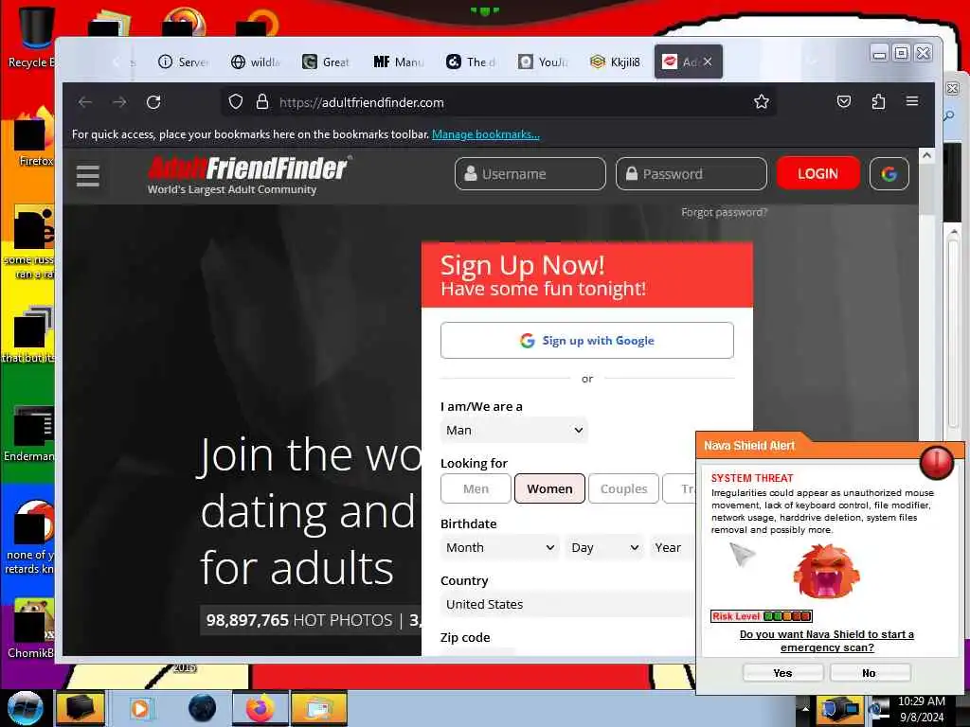Focus the Username field

pos(530,174)
